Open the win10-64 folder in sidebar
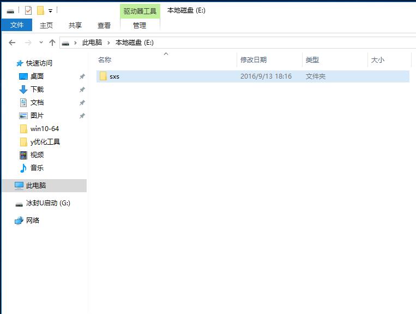The image size is (416, 314). click(x=45, y=128)
